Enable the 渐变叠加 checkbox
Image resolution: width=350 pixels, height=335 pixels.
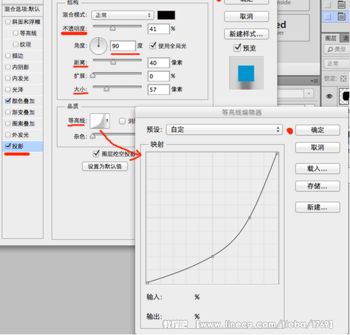(x=8, y=112)
